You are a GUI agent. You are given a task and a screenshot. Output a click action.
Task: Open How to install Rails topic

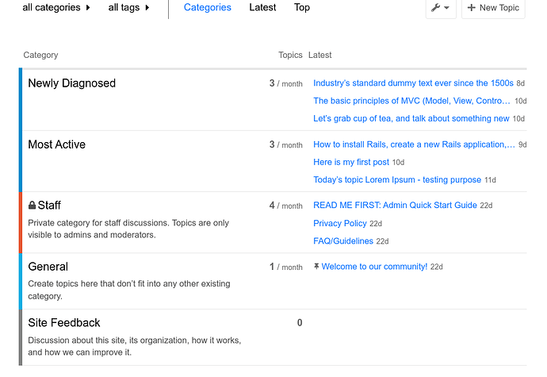(x=414, y=144)
